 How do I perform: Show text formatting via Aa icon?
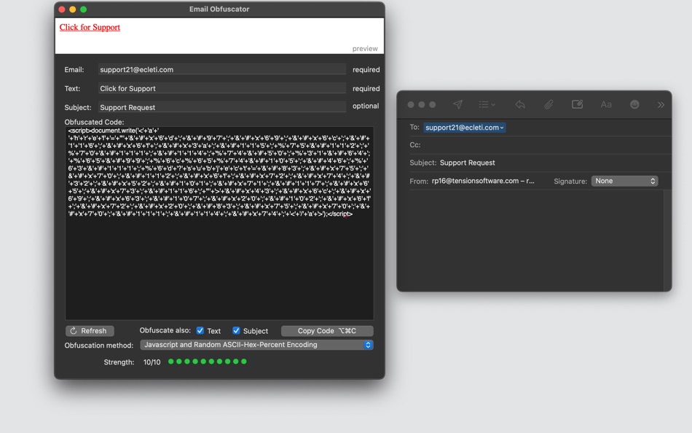click(x=606, y=104)
